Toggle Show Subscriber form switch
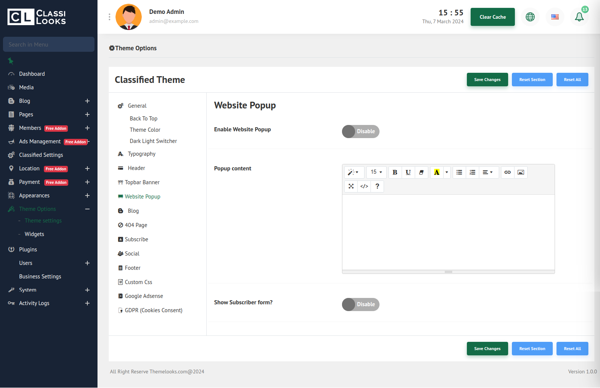 (360, 304)
